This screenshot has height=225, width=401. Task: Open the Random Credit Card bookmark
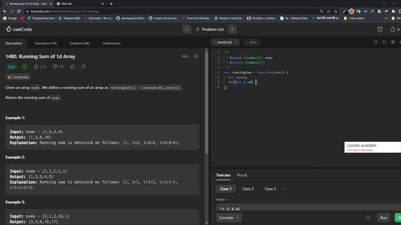(229, 18)
